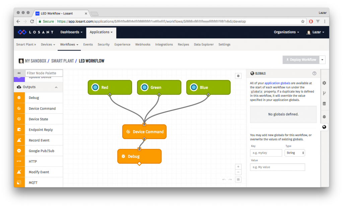This screenshot has width=343, height=207.
Task: Open workflow settings via the gear icon sidebar
Action: [324, 83]
